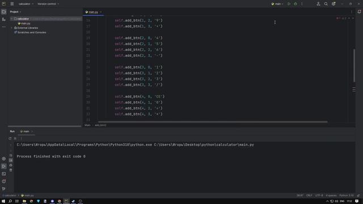Change the CRLF line separator
363x204 pixels.
click(x=309, y=195)
